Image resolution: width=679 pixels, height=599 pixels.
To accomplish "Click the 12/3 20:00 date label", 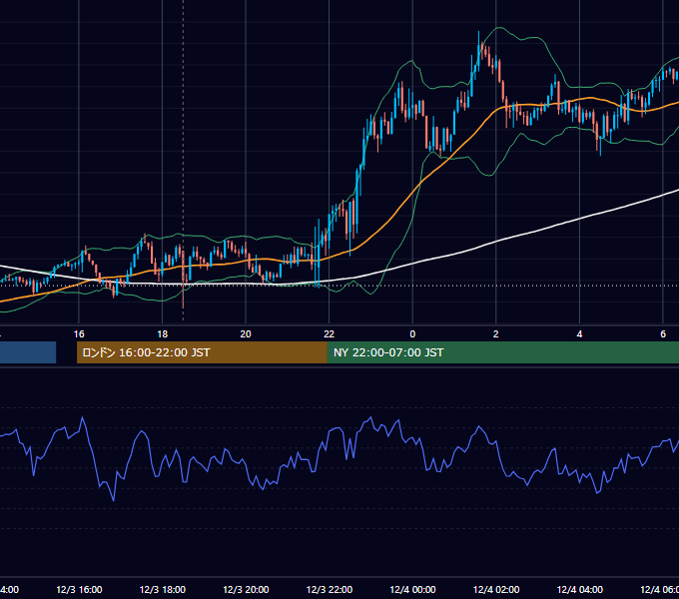I will (x=246, y=589).
